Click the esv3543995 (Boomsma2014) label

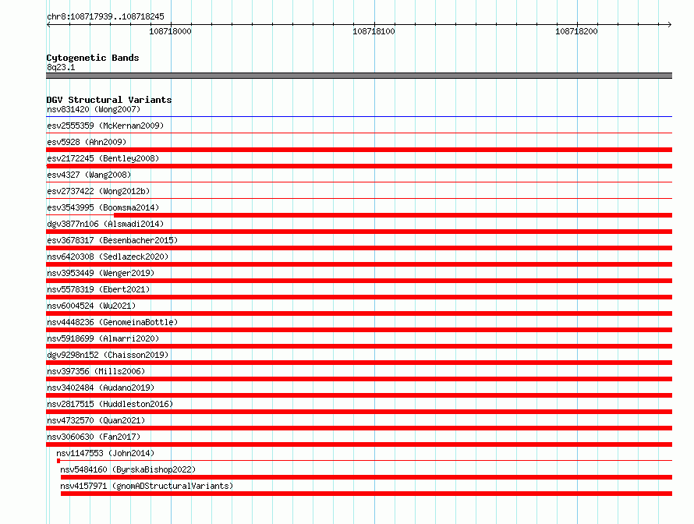103,207
